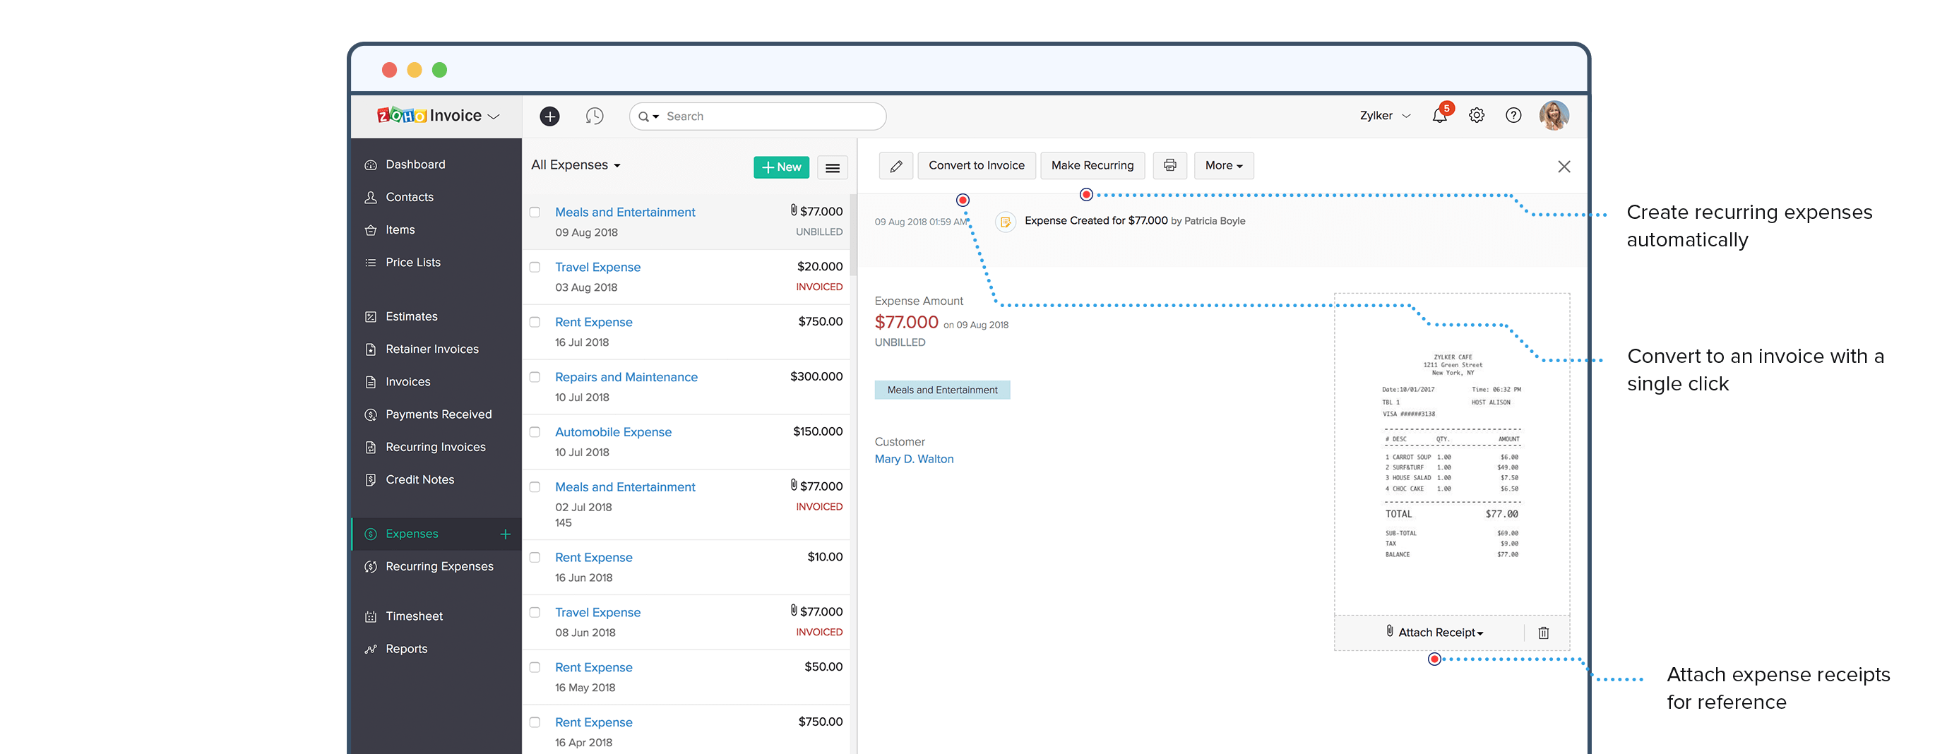Click the New expense button

pyautogui.click(x=781, y=168)
